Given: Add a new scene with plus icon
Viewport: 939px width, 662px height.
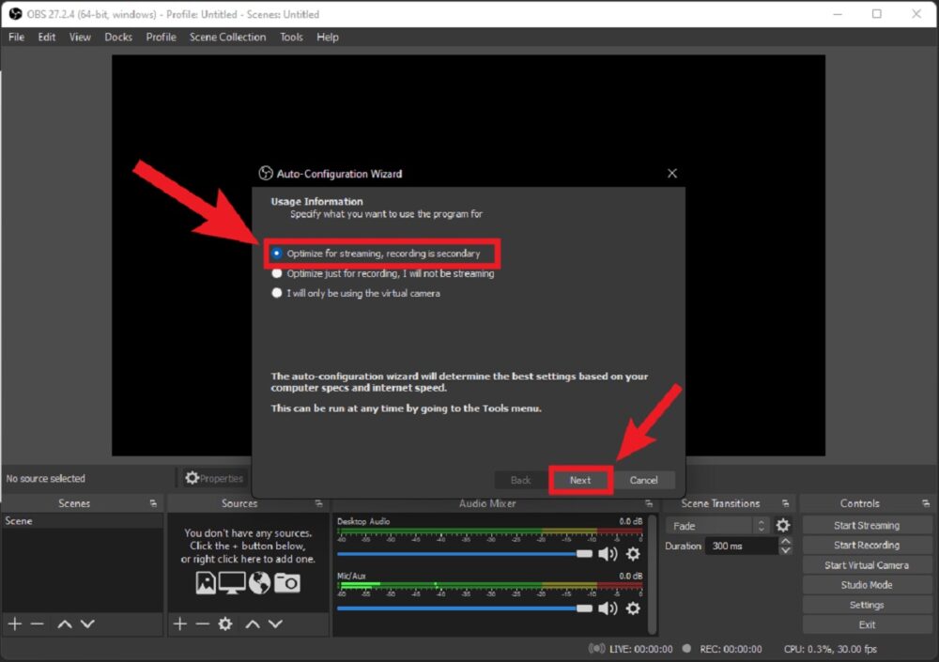Looking at the screenshot, I should click(x=14, y=624).
